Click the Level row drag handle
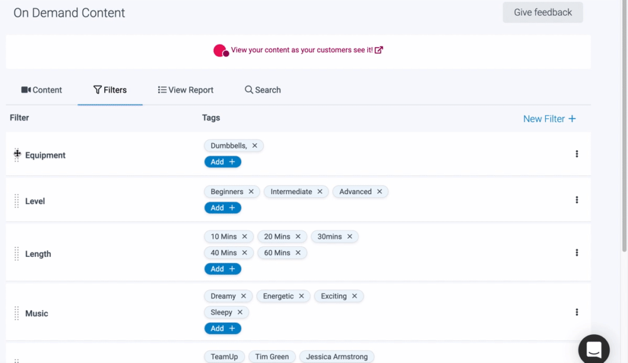 (17, 201)
